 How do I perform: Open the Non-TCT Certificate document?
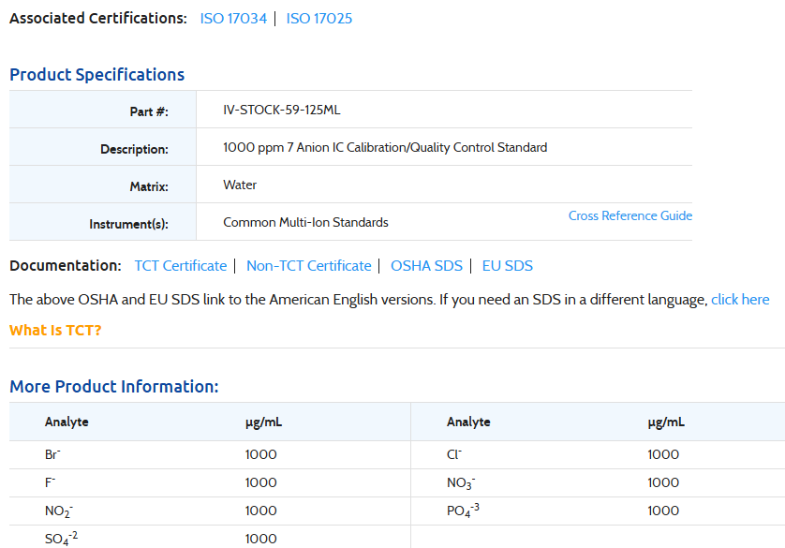click(308, 266)
